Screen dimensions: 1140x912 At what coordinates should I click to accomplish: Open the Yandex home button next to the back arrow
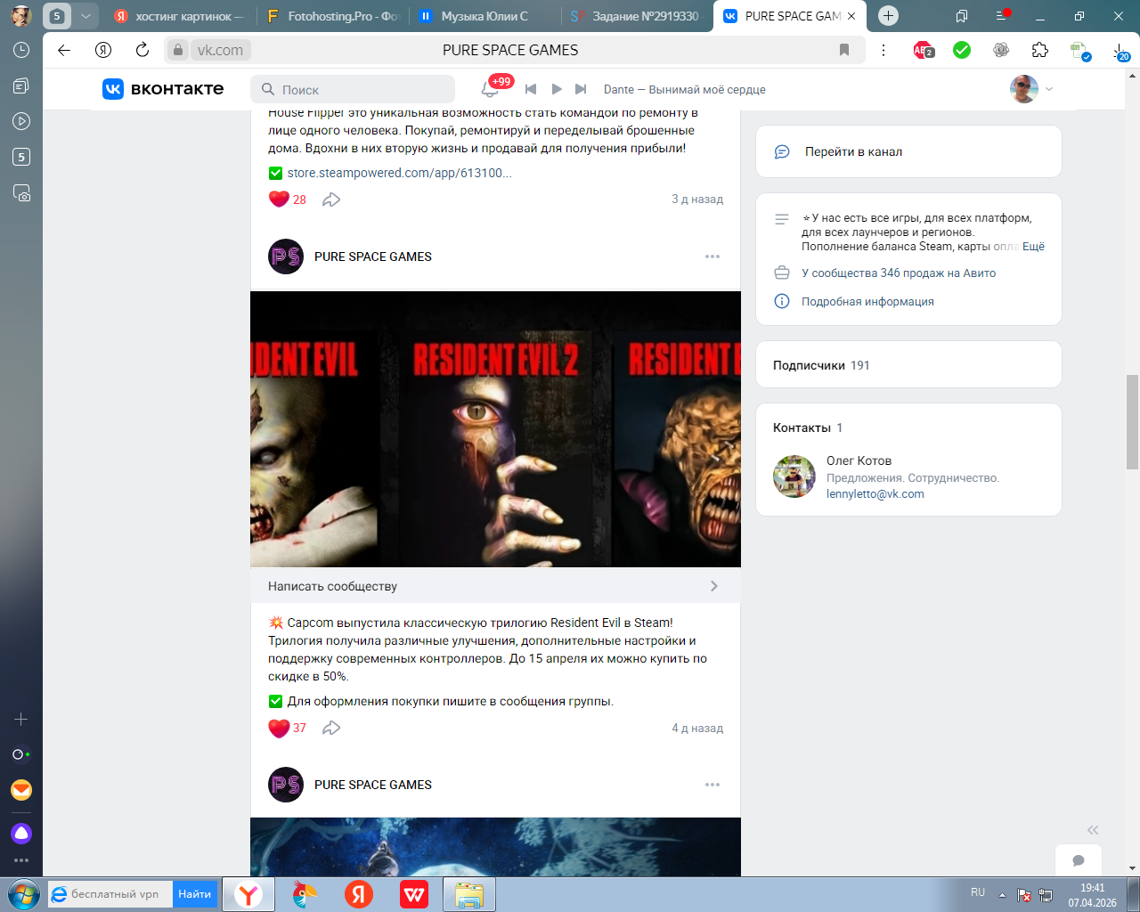pos(103,50)
